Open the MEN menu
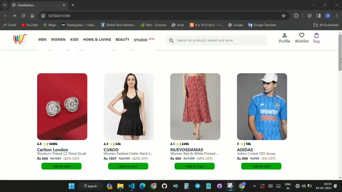This screenshot has height=192, width=342. pyautogui.click(x=42, y=39)
